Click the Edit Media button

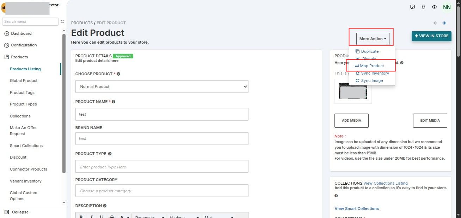pyautogui.click(x=430, y=121)
